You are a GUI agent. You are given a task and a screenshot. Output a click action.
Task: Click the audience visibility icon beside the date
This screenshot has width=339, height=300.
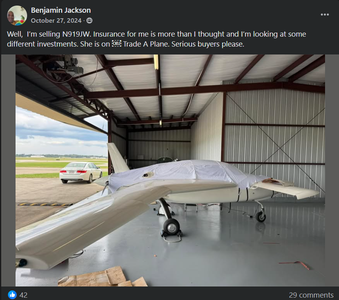coord(89,21)
